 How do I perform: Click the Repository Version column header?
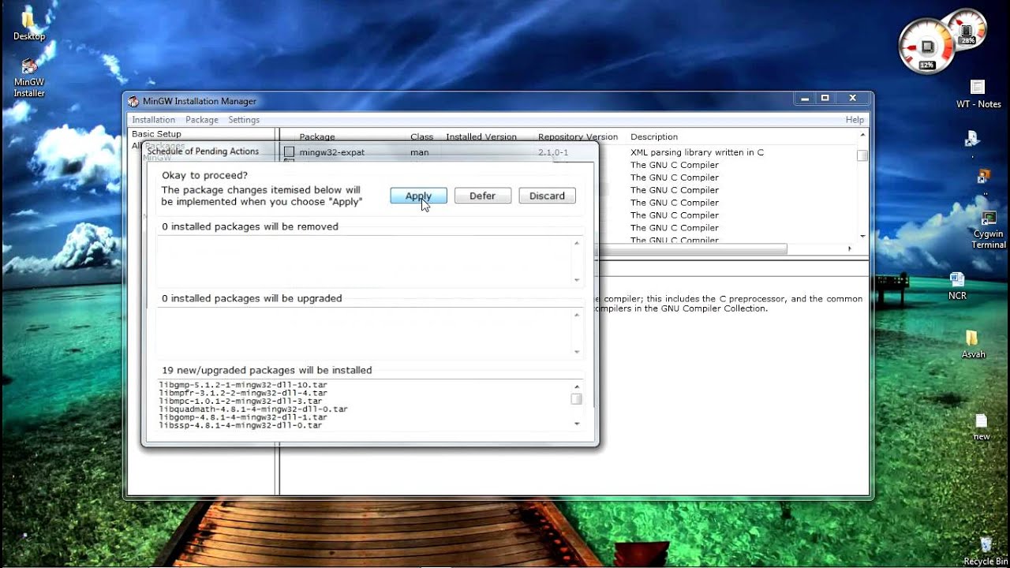578,137
